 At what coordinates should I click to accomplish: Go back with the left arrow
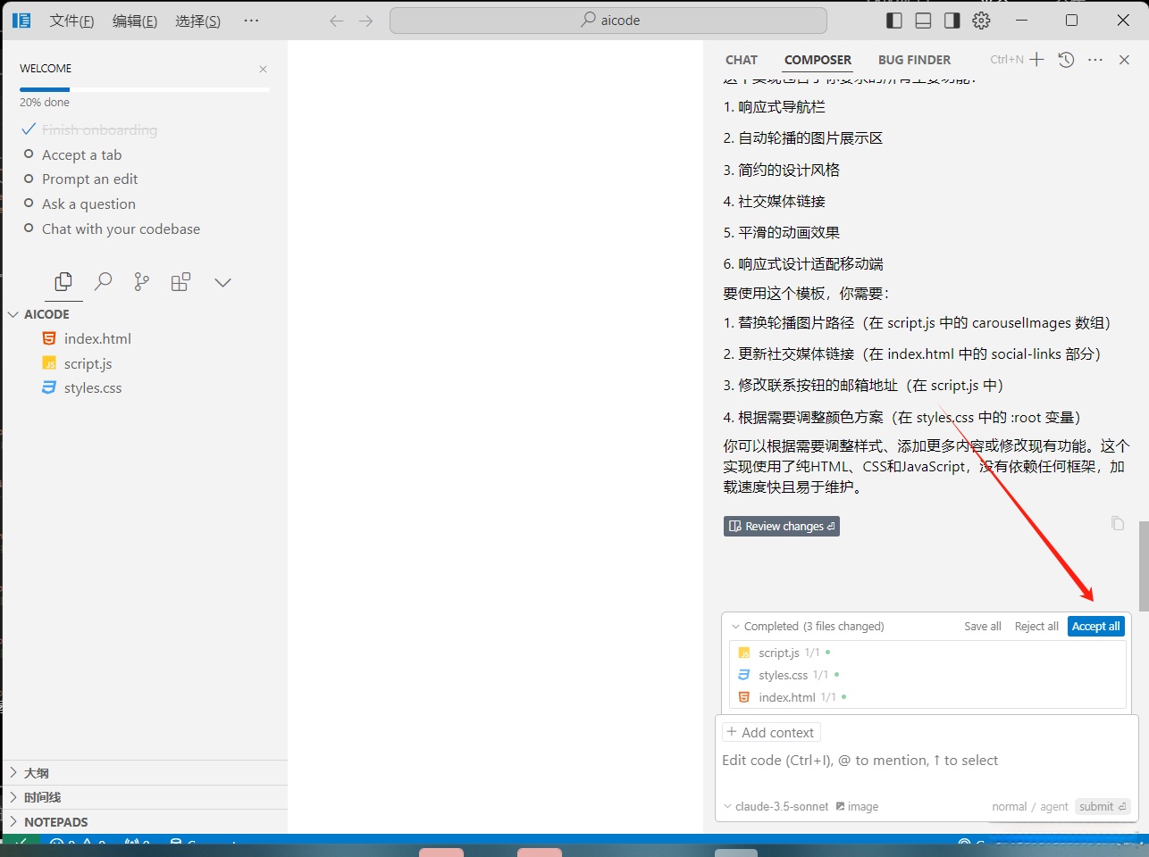336,21
